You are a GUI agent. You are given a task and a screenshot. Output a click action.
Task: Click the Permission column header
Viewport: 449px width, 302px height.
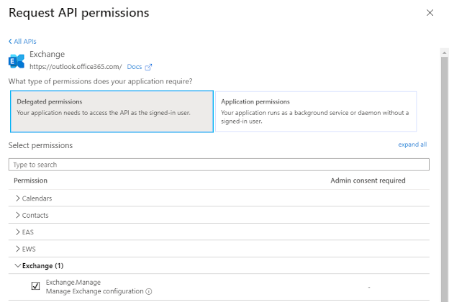pos(30,180)
